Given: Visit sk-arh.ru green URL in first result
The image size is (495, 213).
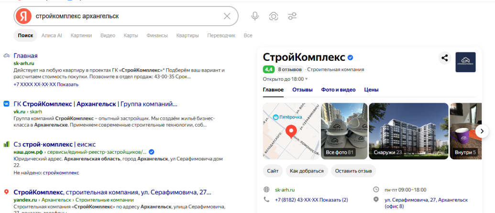Looking at the screenshot, I should coord(24,64).
